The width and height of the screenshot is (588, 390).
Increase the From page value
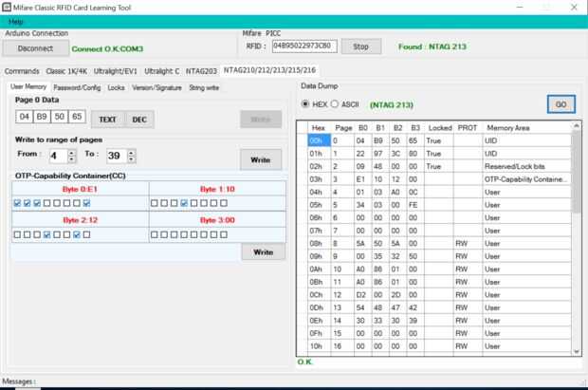click(x=72, y=153)
